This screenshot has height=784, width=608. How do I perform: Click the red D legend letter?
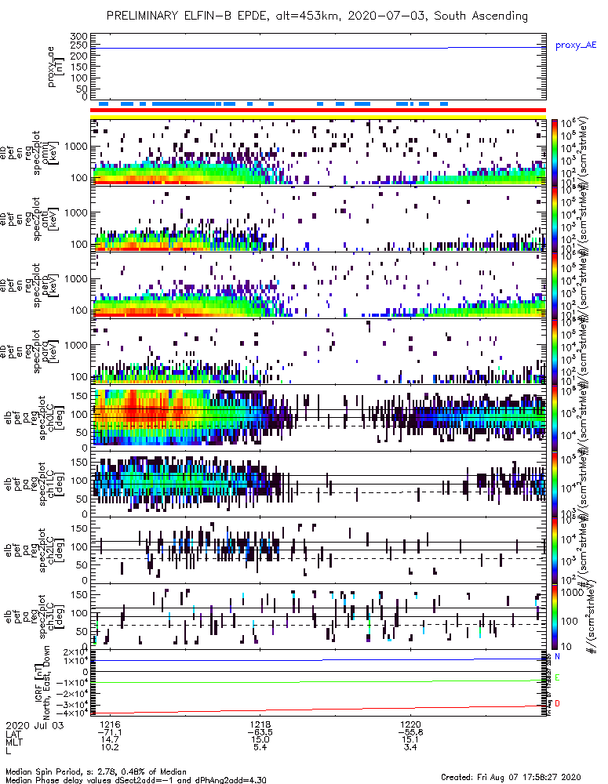(558, 703)
